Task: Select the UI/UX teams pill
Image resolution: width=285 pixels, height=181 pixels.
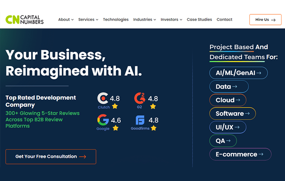Action: tap(228, 127)
